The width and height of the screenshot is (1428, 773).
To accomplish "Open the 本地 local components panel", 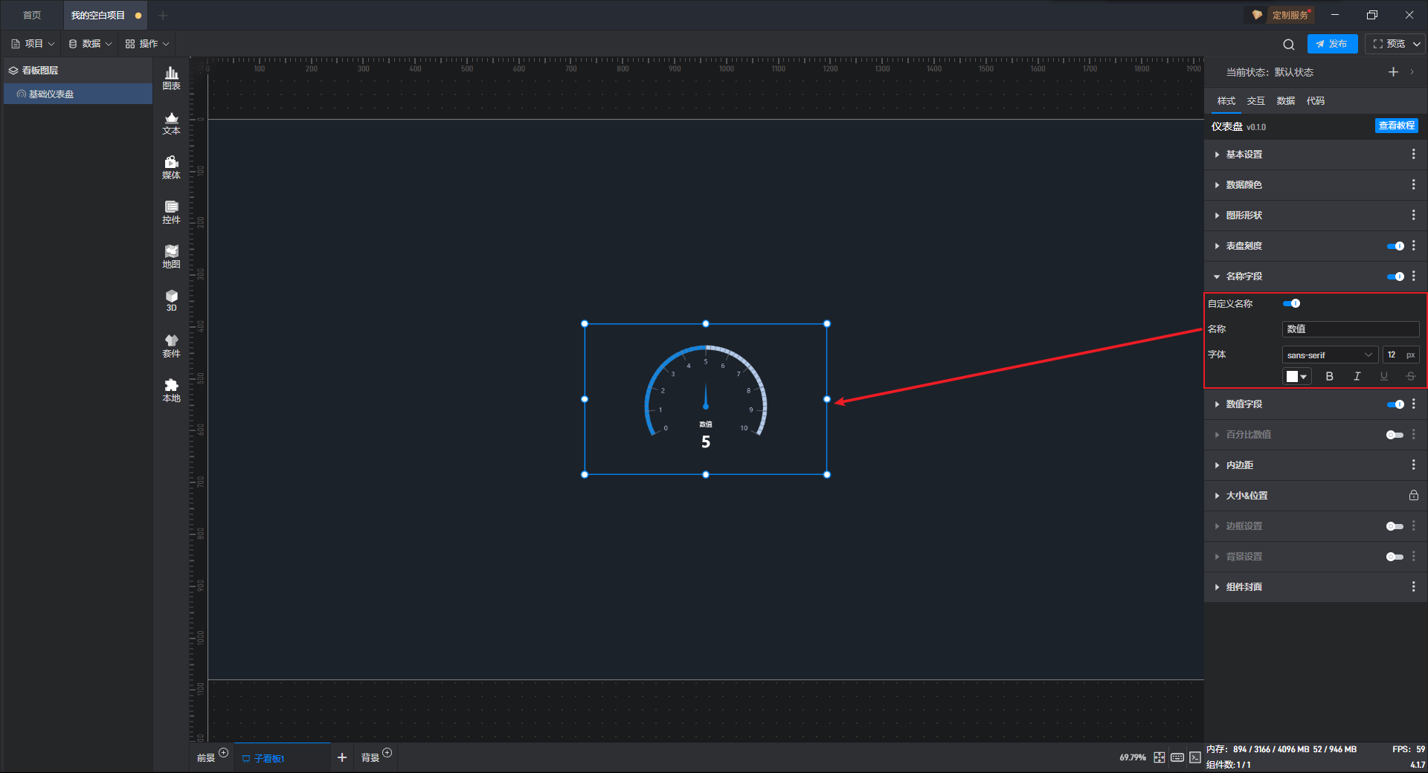I will pos(171,390).
